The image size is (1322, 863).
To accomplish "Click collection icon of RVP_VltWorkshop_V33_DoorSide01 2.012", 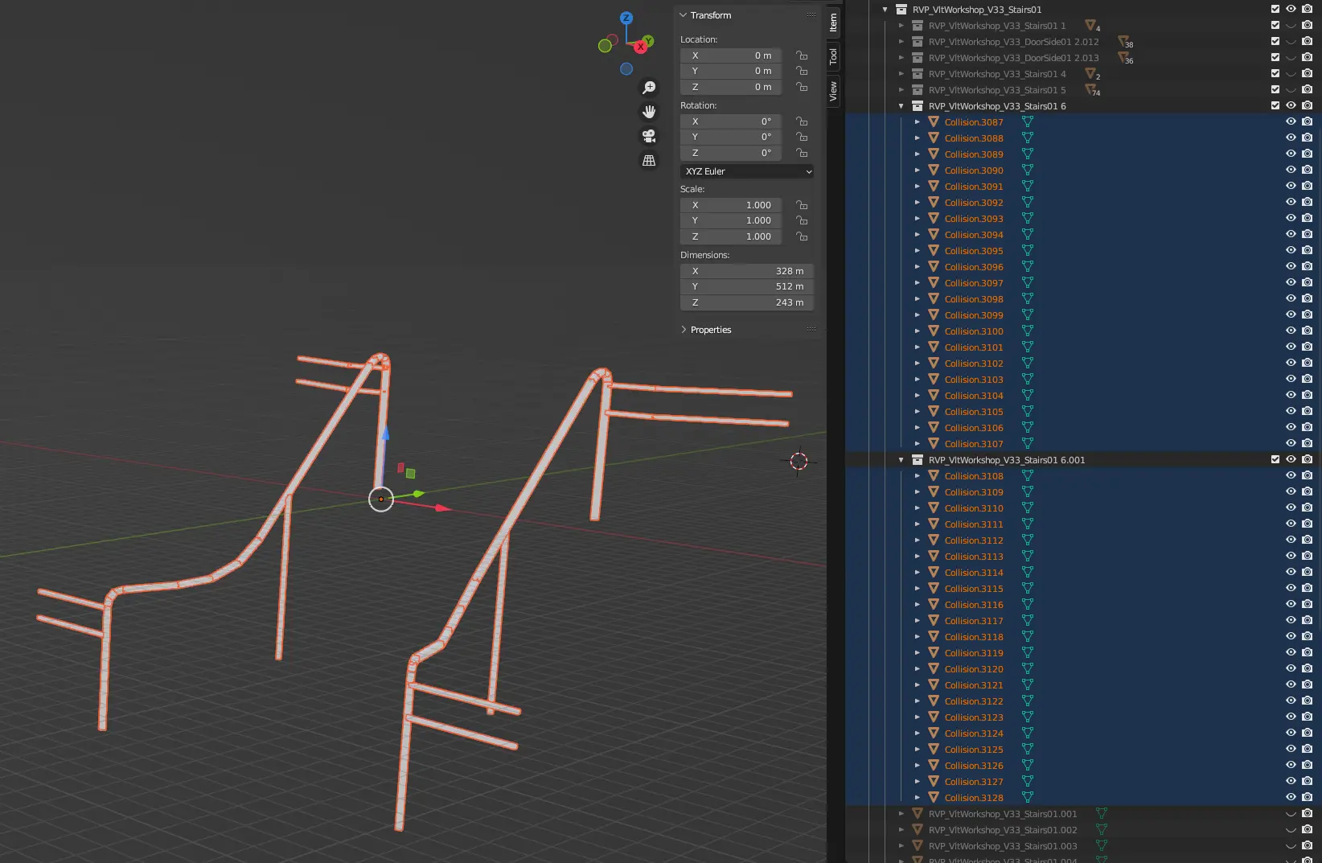I will (918, 41).
